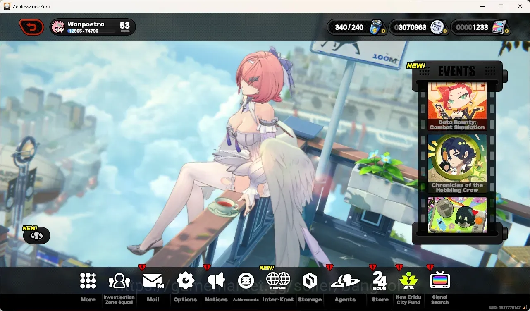Click the Store label
Image resolution: width=530 pixels, height=311 pixels.
click(x=380, y=300)
